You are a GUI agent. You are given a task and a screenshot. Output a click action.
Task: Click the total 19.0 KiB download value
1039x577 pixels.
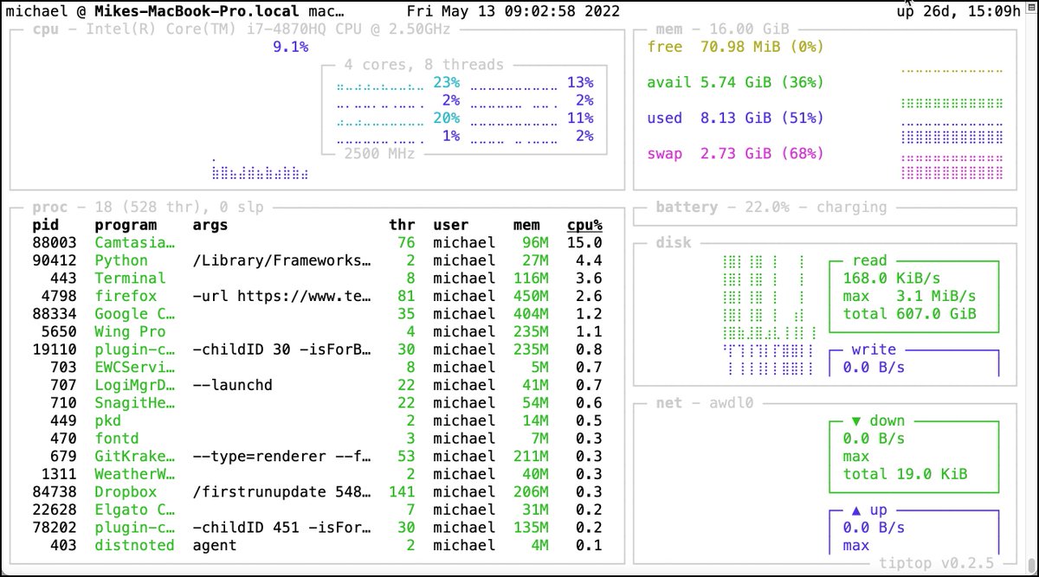[905, 474]
